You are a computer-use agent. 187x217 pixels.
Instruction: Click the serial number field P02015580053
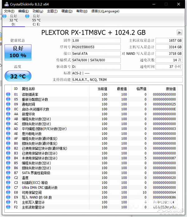pyautogui.click(x=96, y=47)
